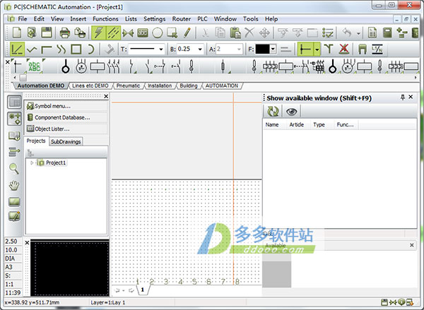The width and height of the screenshot is (424, 310).
Task: Toggle the Lines drawing tool
Action: tap(113, 33)
